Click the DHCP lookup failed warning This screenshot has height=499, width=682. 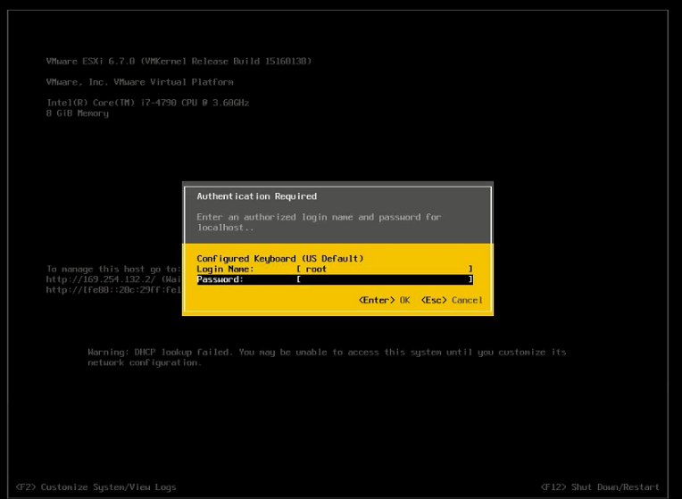(327, 357)
